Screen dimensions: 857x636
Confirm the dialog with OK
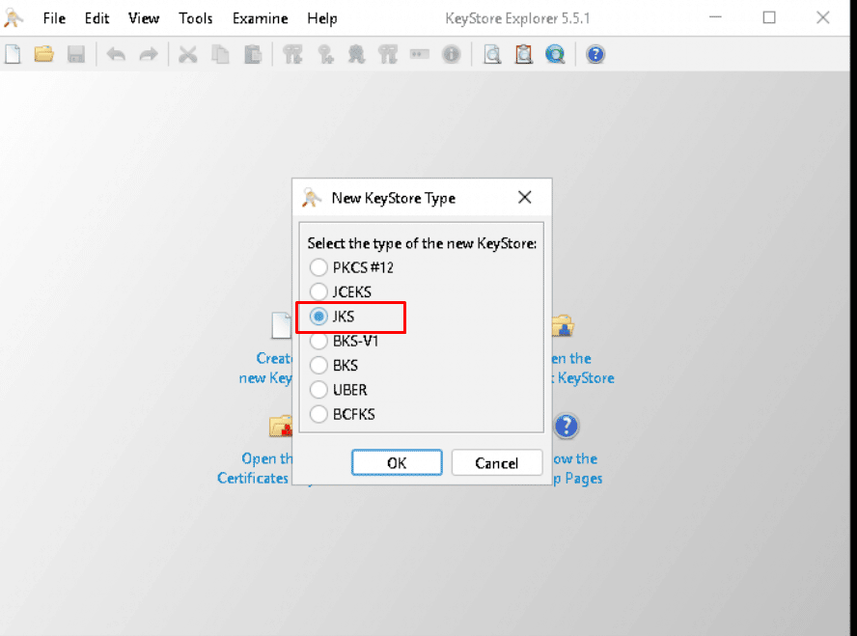click(397, 463)
